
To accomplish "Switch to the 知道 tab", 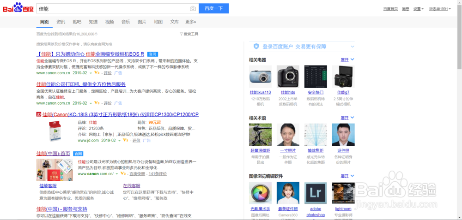I will coord(93,22).
